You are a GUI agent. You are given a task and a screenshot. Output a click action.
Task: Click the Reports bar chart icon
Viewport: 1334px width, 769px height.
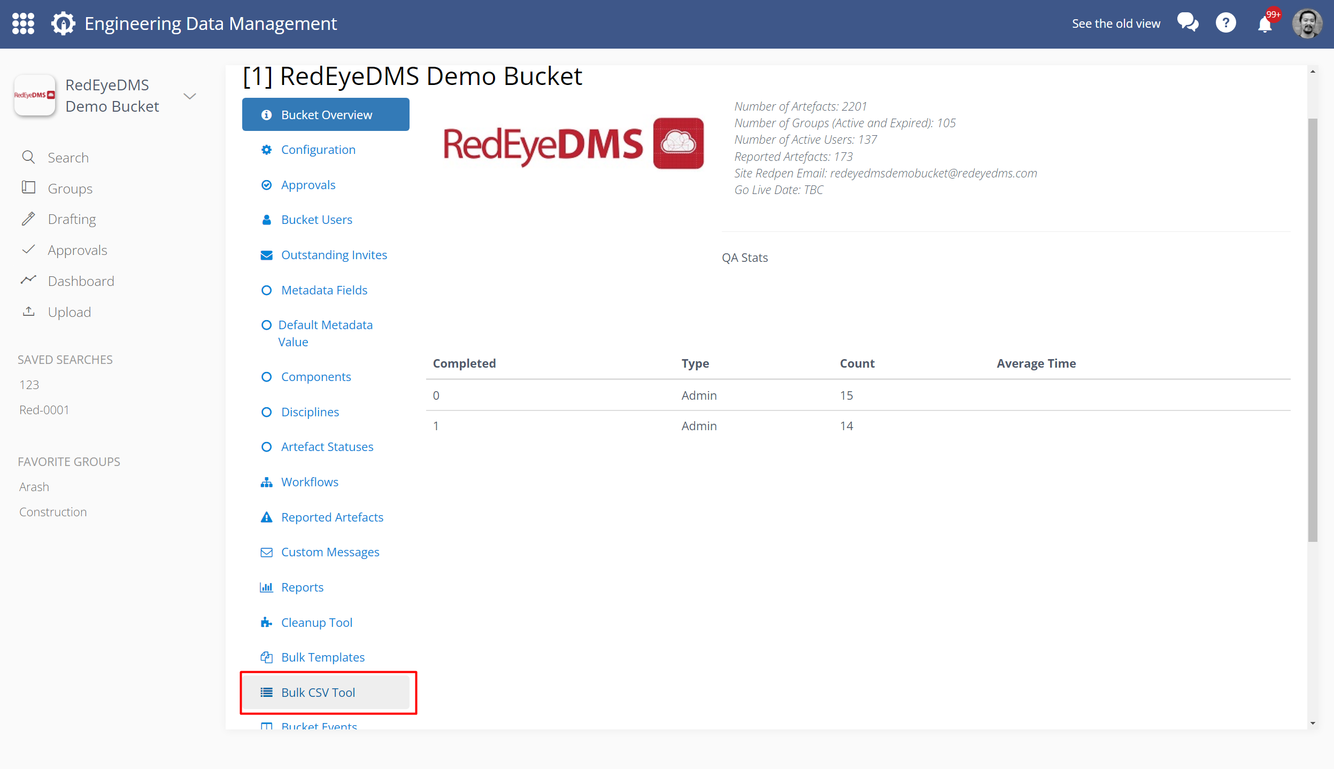coord(266,587)
